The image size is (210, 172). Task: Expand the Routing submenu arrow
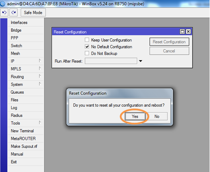click(40, 76)
